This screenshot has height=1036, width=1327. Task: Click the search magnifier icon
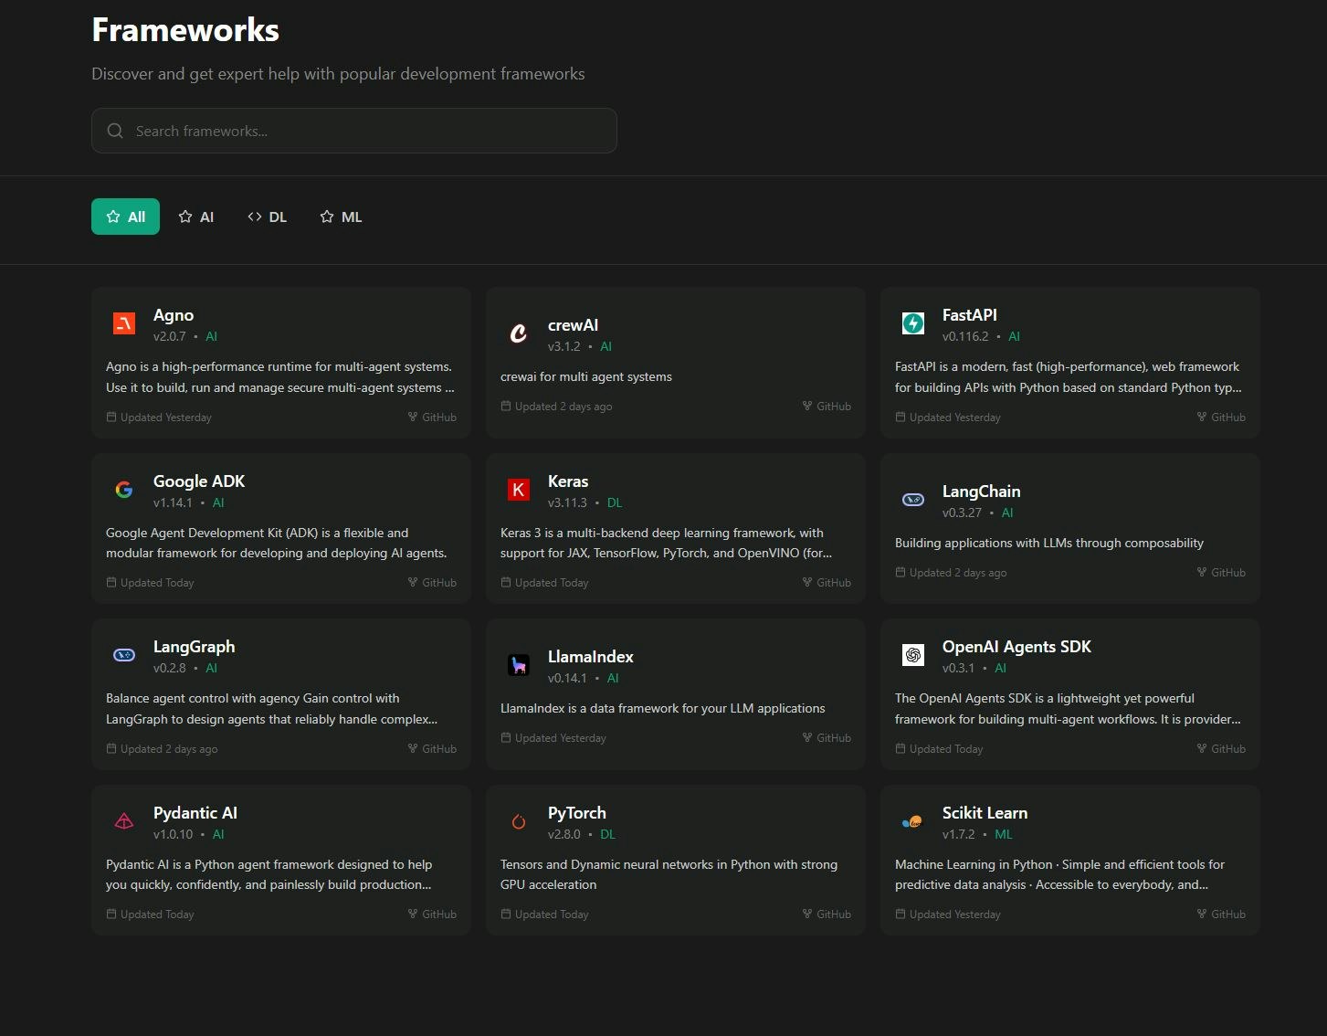tap(115, 131)
